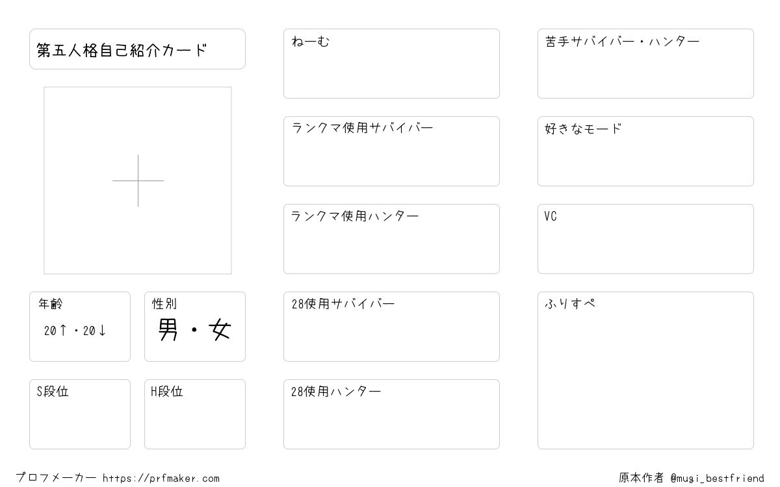The image size is (780, 487).
Task: Select the 男 gender option
Action: [168, 330]
